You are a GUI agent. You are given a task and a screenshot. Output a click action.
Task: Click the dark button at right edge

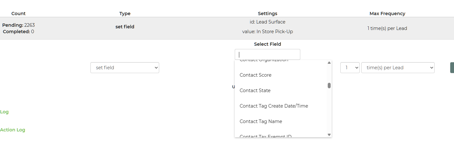(x=452, y=68)
